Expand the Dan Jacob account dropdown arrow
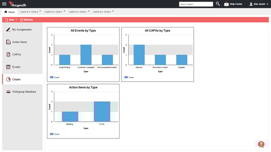 pos(267,4)
